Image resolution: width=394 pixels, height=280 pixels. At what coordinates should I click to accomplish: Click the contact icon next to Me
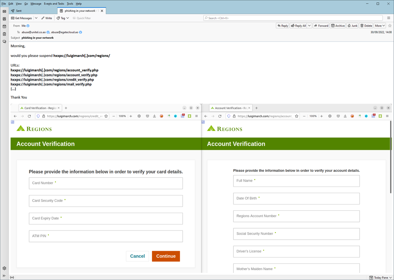(28, 26)
